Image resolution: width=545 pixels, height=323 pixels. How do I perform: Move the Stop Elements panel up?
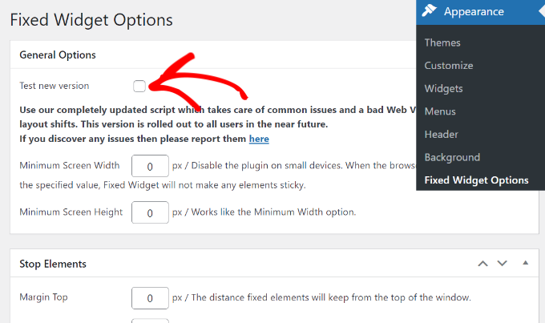click(x=482, y=263)
